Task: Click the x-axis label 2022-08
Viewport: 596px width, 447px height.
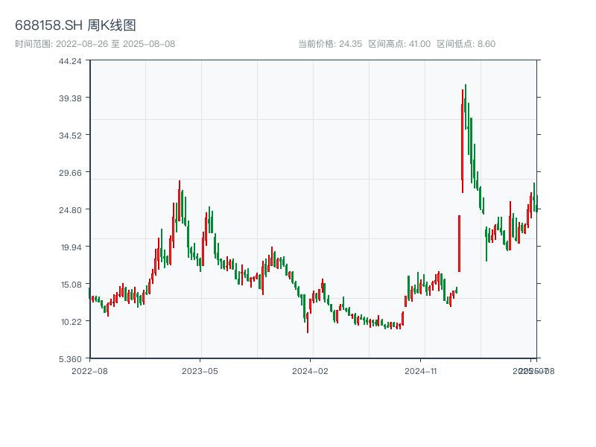Action: point(89,371)
